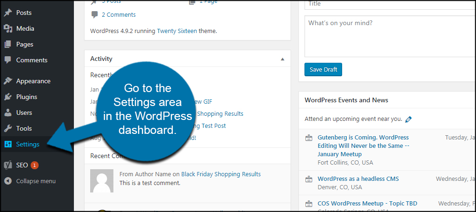The width and height of the screenshot is (476, 212).
Task: Open the 2 Comments link
Action: (x=119, y=14)
